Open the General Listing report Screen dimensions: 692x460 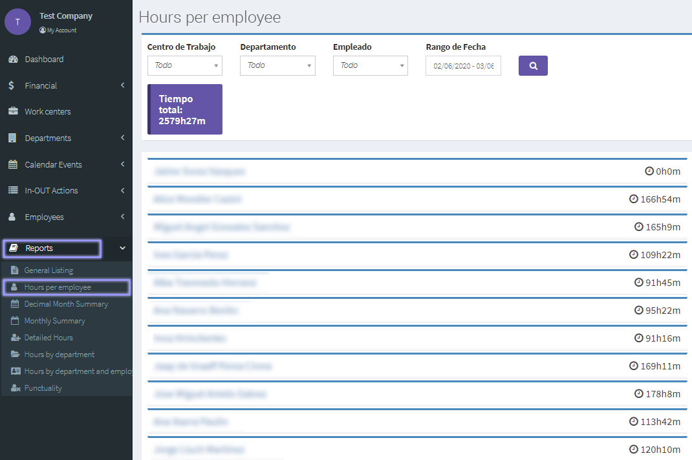49,270
